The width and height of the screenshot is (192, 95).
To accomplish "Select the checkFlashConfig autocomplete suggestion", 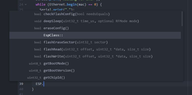I will click(95, 14).
